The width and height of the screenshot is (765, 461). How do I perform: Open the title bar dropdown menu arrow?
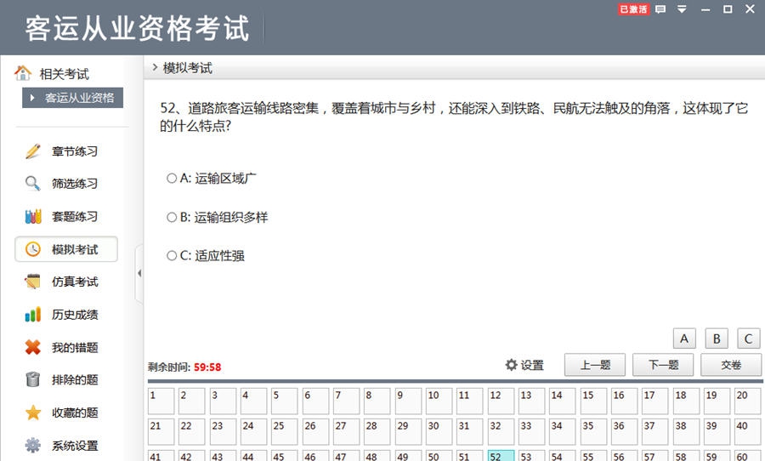[x=682, y=9]
